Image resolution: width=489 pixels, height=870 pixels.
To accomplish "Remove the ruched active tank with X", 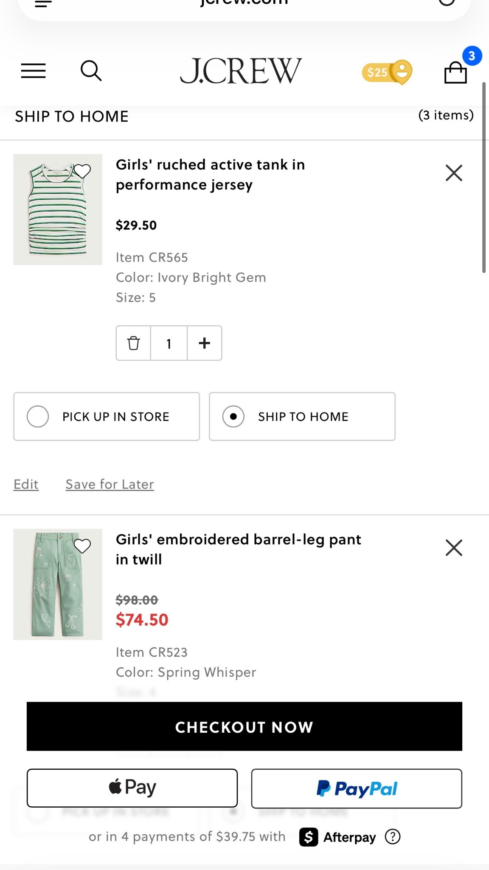I will tap(454, 173).
